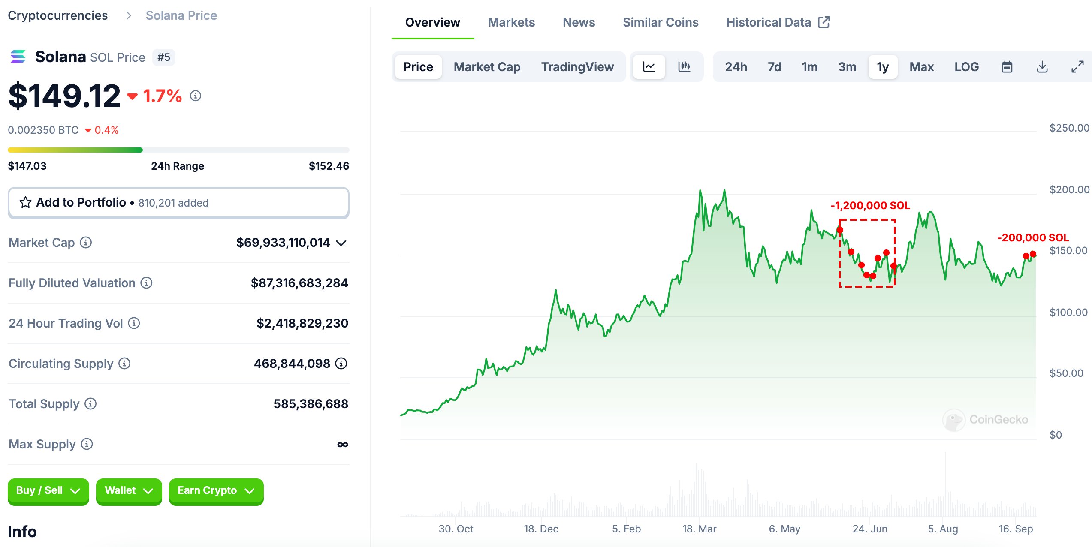Click the star icon in Add to Portfolio
The width and height of the screenshot is (1092, 547).
click(25, 202)
